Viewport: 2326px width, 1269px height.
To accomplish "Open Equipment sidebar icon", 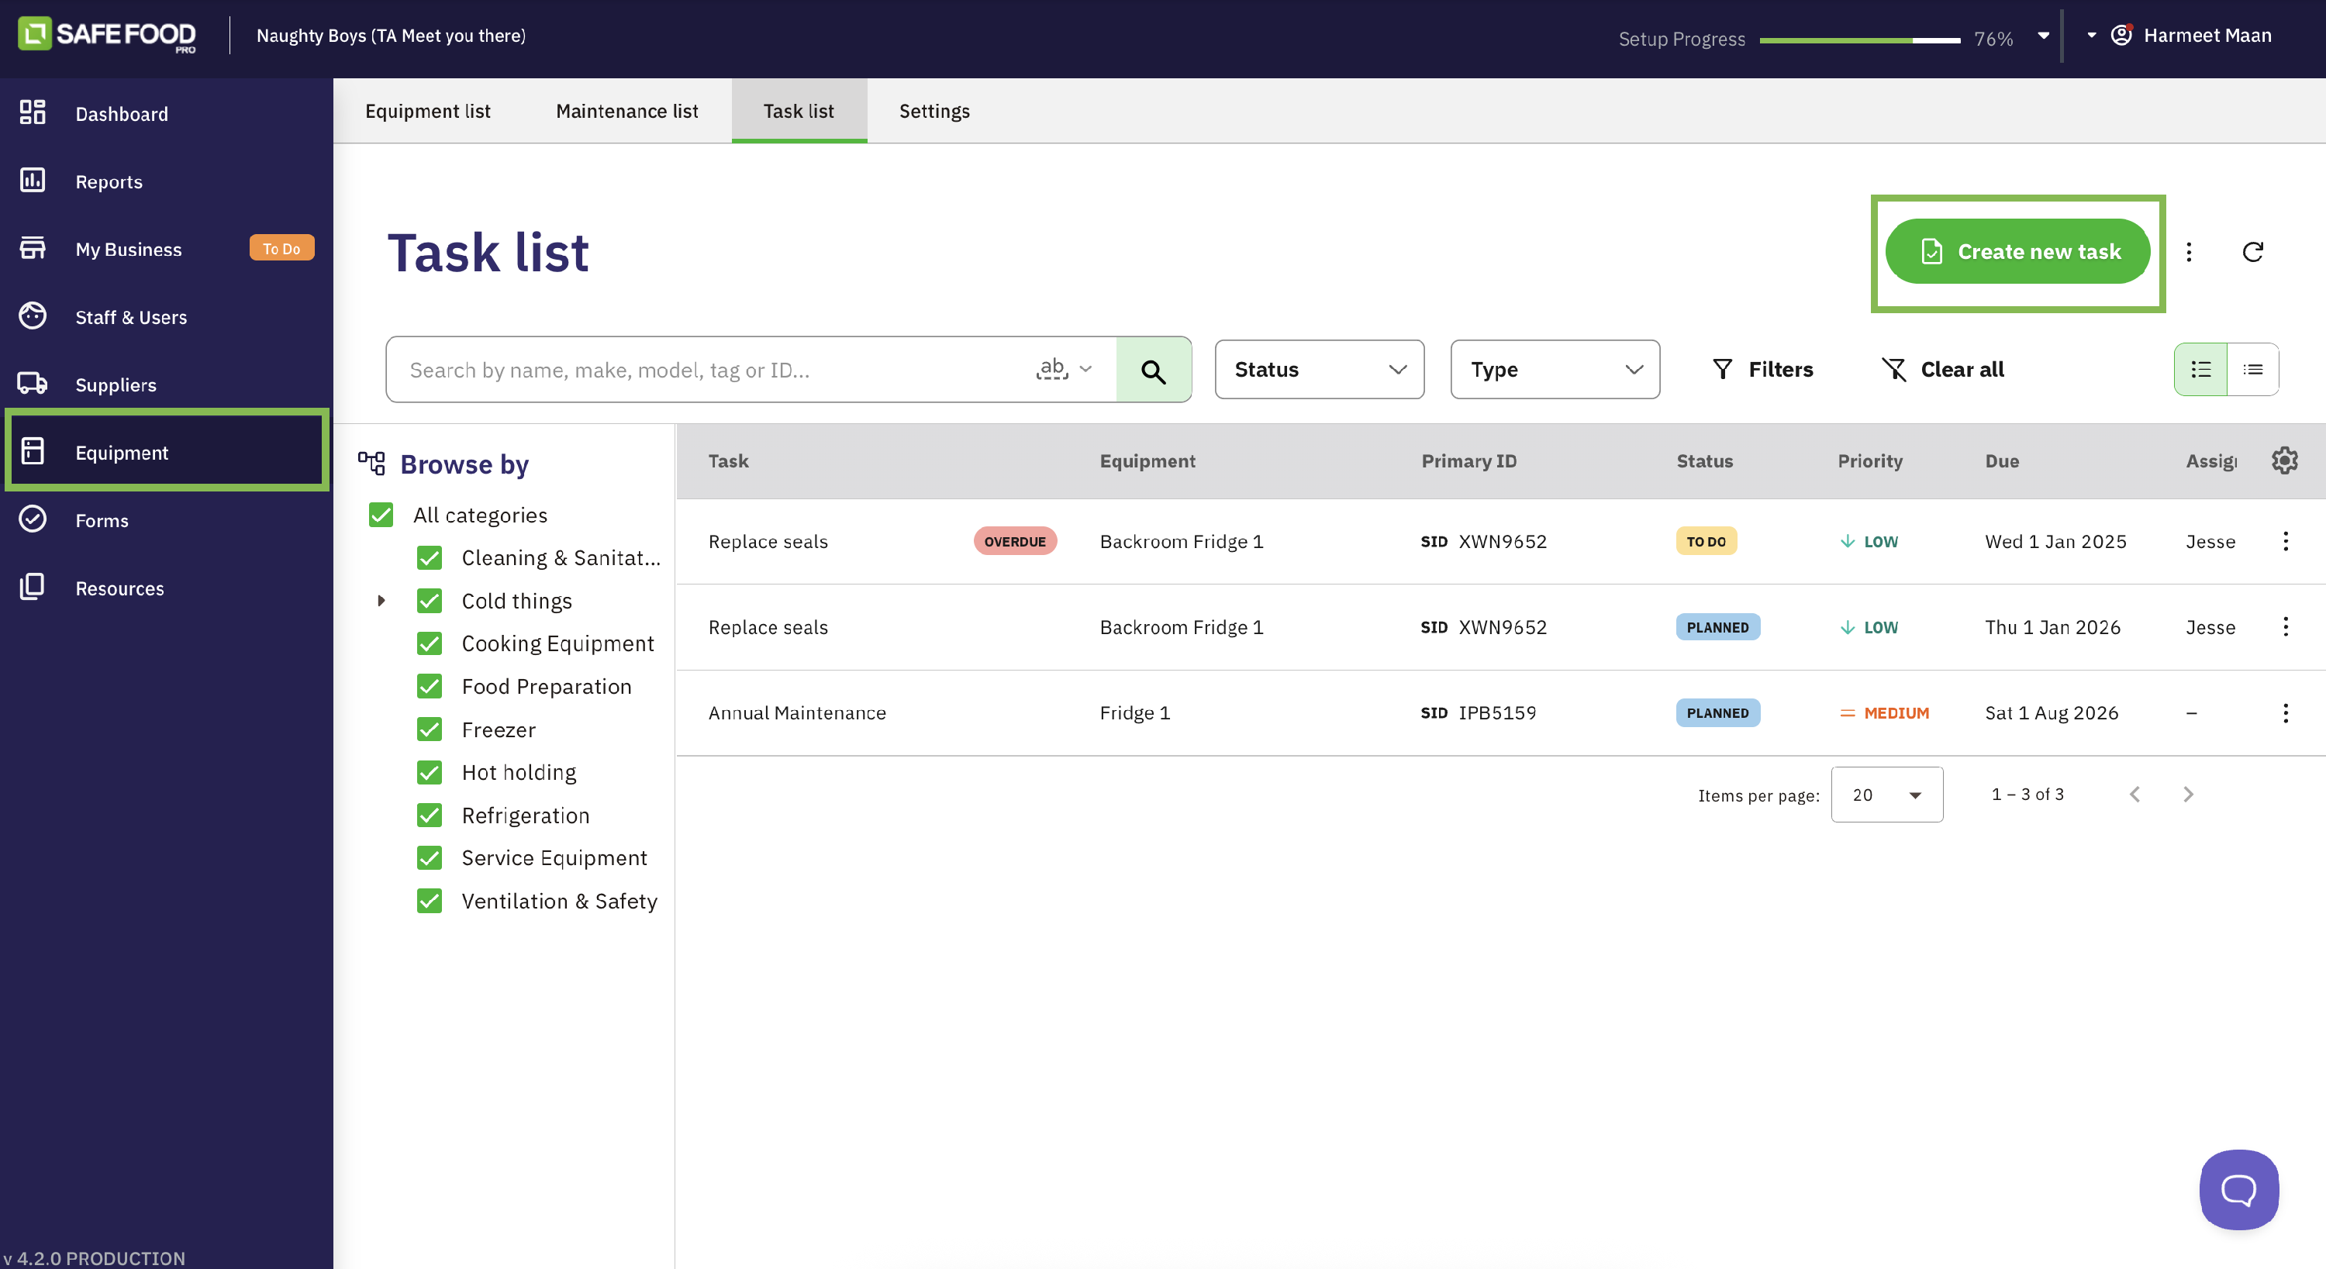I will [x=33, y=451].
